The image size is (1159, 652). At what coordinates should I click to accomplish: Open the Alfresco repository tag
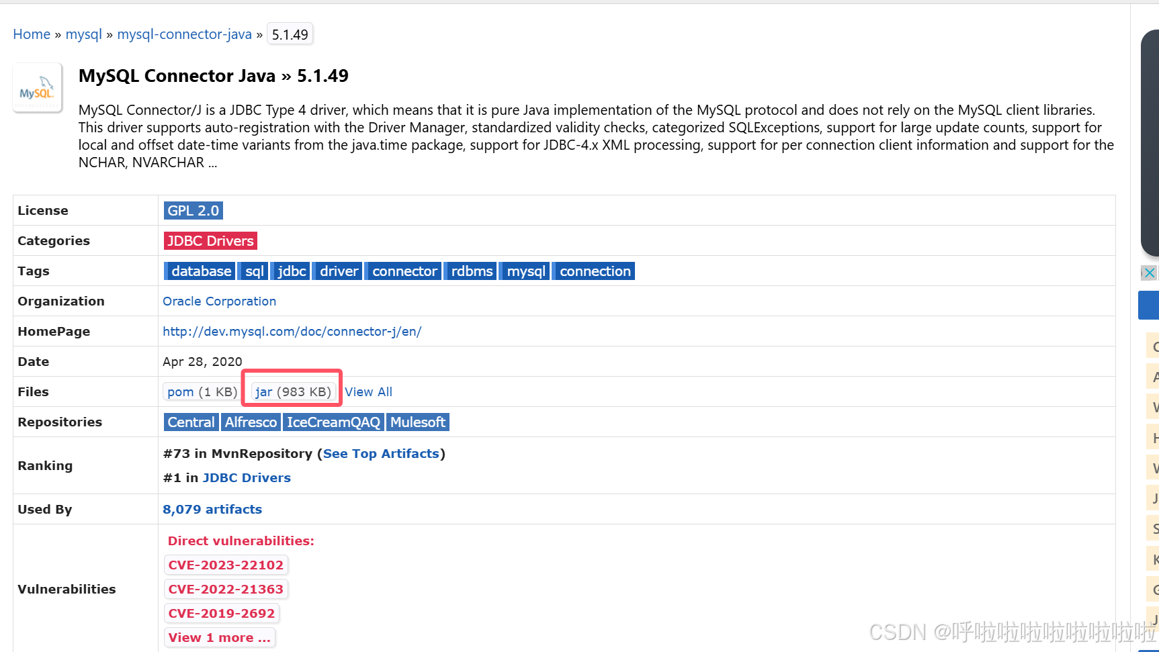251,422
